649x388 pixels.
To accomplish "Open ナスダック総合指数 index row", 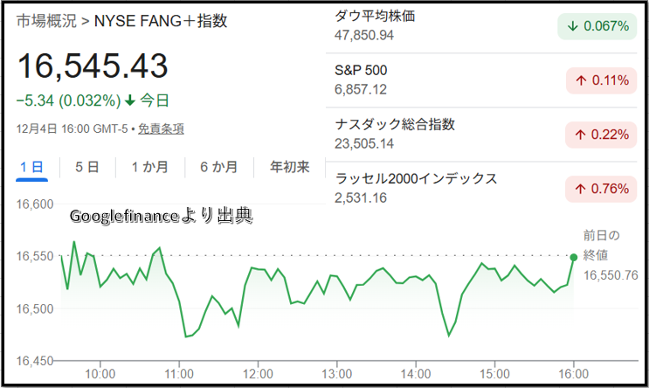I will pyautogui.click(x=395, y=124).
